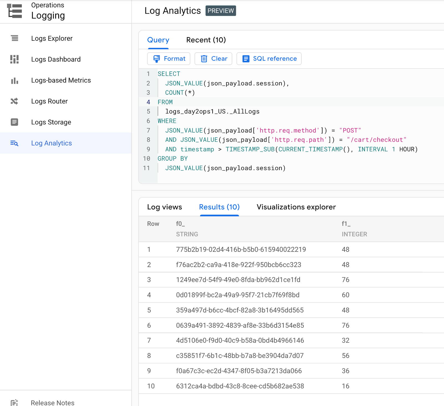Screen dimensions: 444x406
Task: Click count value 60 in row 4
Action: 345,295
